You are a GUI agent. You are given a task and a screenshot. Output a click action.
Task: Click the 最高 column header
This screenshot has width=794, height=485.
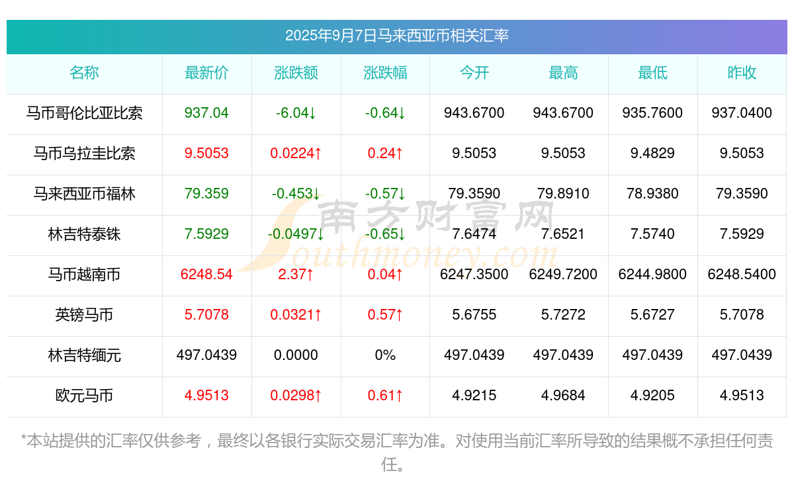[563, 73]
